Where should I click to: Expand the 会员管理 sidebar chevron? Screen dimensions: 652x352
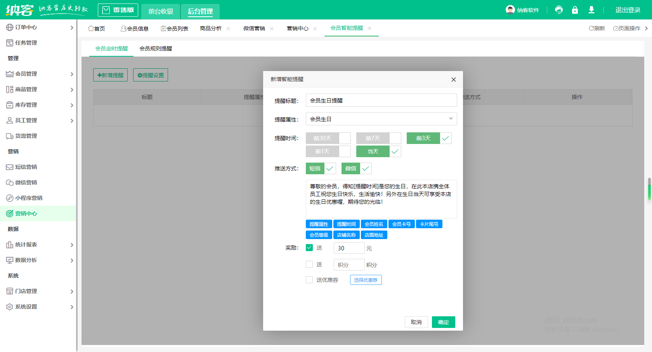(72, 74)
